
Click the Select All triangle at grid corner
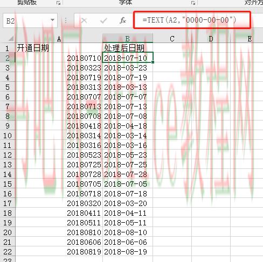pyautogui.click(x=11, y=38)
